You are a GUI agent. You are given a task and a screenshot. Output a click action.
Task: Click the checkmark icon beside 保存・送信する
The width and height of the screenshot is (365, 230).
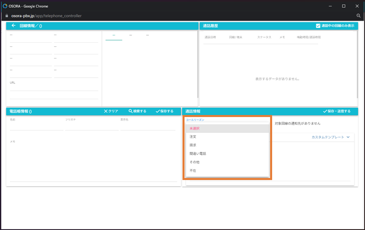[325, 111]
